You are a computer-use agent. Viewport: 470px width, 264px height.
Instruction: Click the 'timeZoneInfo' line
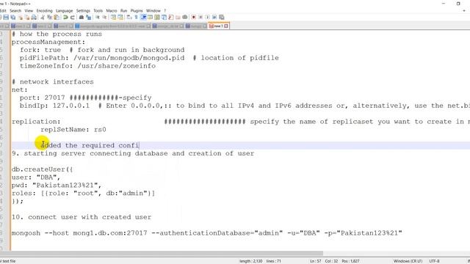87,66
